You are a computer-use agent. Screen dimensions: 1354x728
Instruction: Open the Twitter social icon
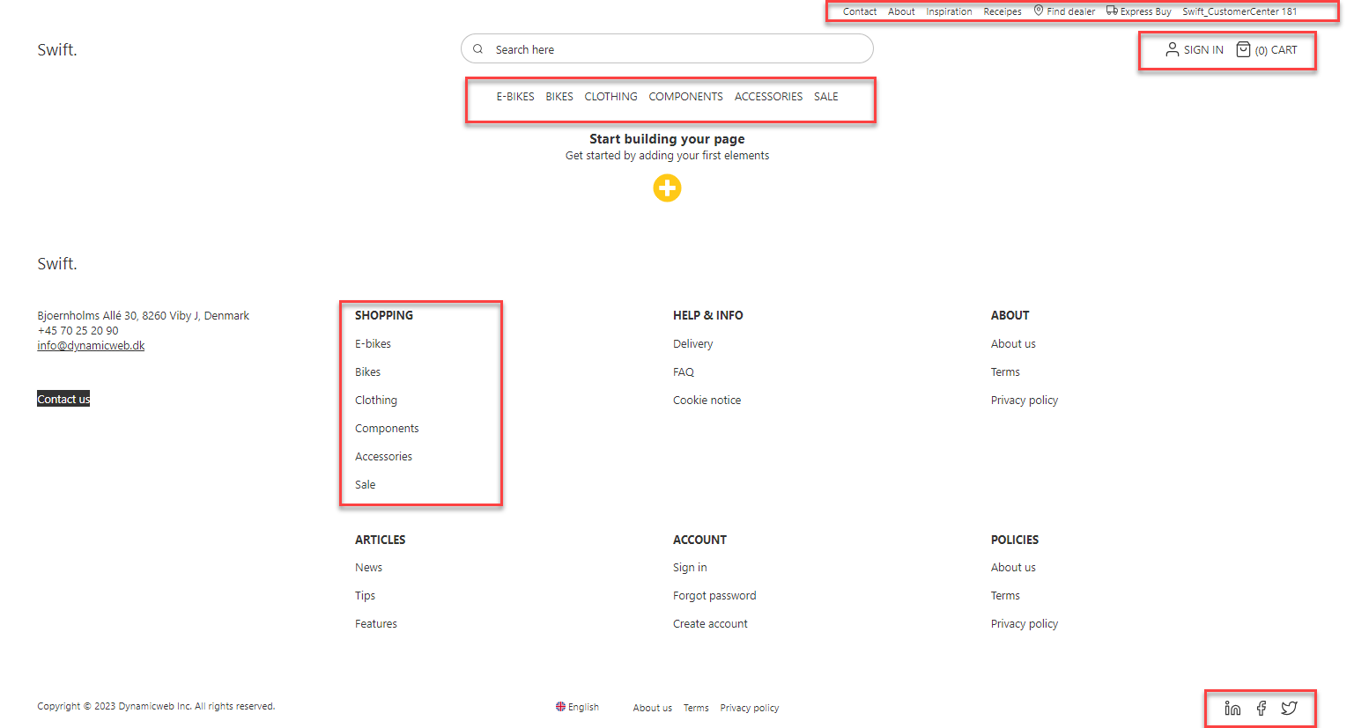click(x=1289, y=708)
